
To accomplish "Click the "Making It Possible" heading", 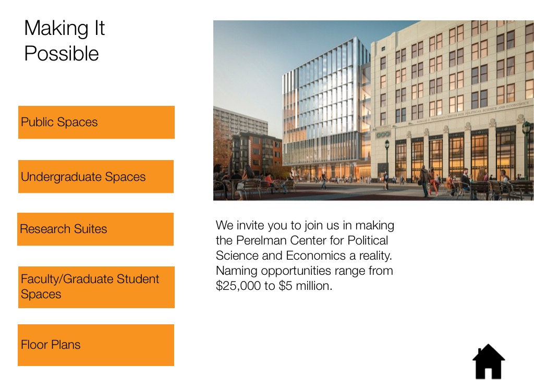I will pyautogui.click(x=64, y=41).
